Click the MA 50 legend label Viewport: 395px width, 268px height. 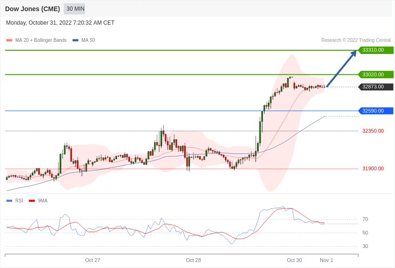pos(88,40)
